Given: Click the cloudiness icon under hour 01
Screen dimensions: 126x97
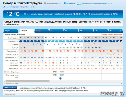Looking at the screenshot, I should (x=21, y=41).
